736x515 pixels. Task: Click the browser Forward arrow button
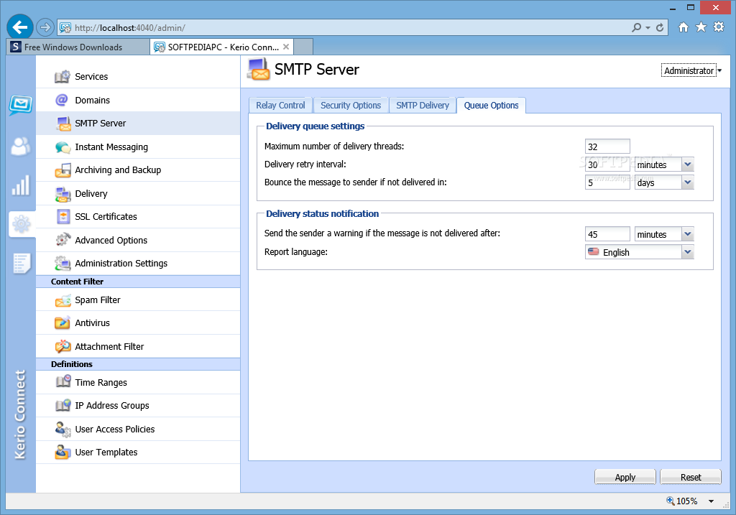(x=45, y=27)
